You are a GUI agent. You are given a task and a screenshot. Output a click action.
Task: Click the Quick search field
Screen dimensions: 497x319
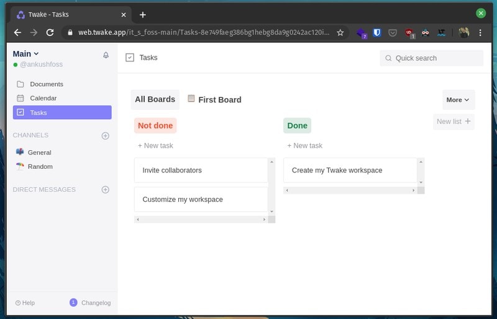tap(431, 58)
